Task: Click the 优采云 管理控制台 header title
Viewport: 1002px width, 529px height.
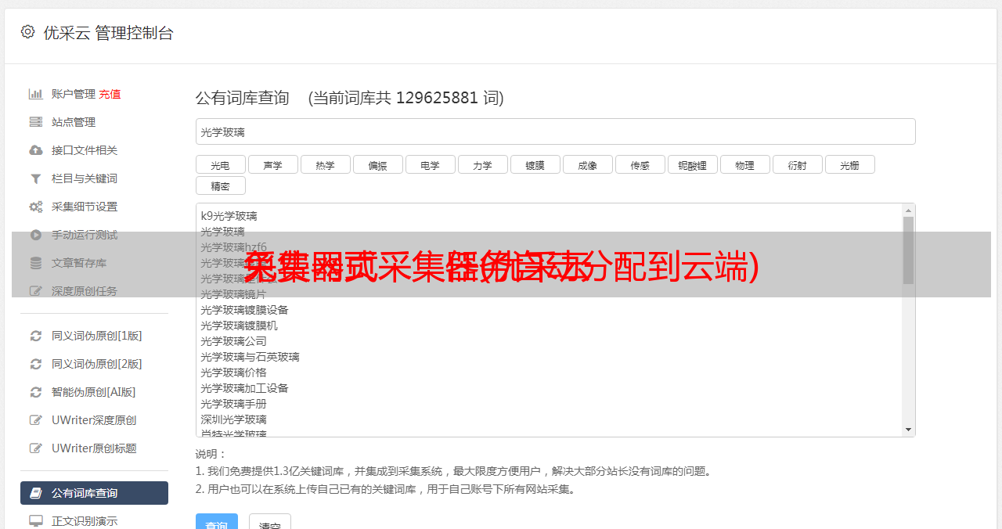Action: tap(108, 33)
